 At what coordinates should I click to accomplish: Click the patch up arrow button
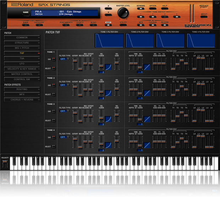point(108,9)
